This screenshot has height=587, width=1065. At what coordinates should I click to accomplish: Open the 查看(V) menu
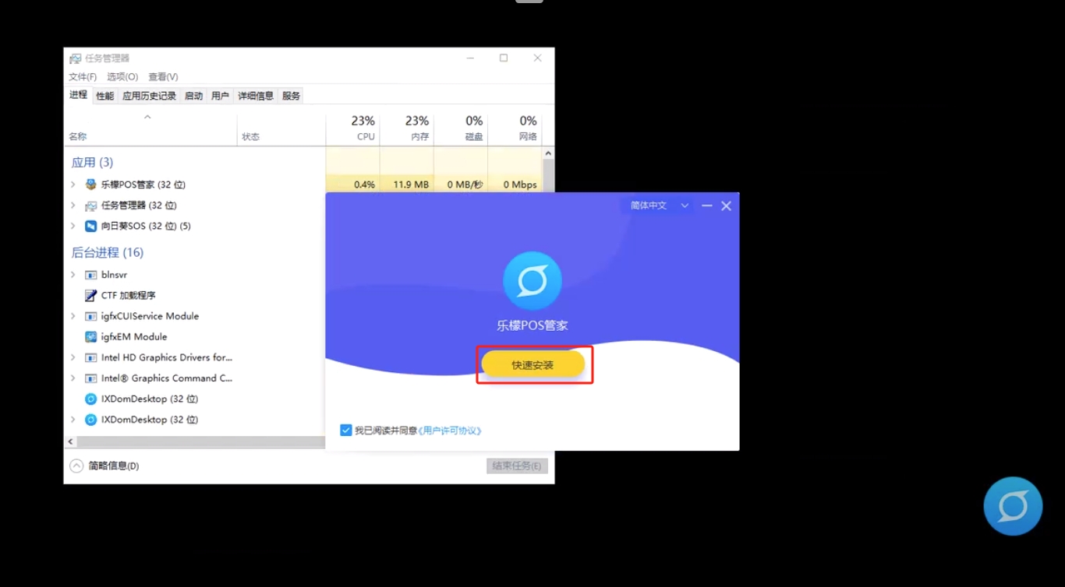tap(163, 76)
